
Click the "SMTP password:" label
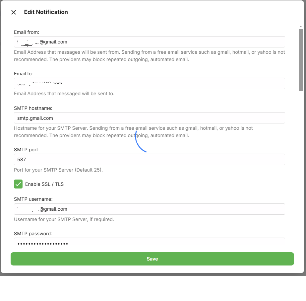pyautogui.click(x=33, y=234)
